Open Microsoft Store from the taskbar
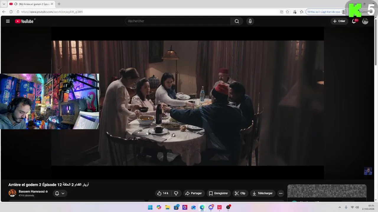The height and width of the screenshot is (212, 378). click(176, 207)
